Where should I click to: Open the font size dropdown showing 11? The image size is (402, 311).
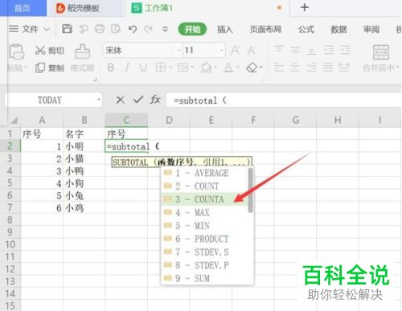pos(222,51)
